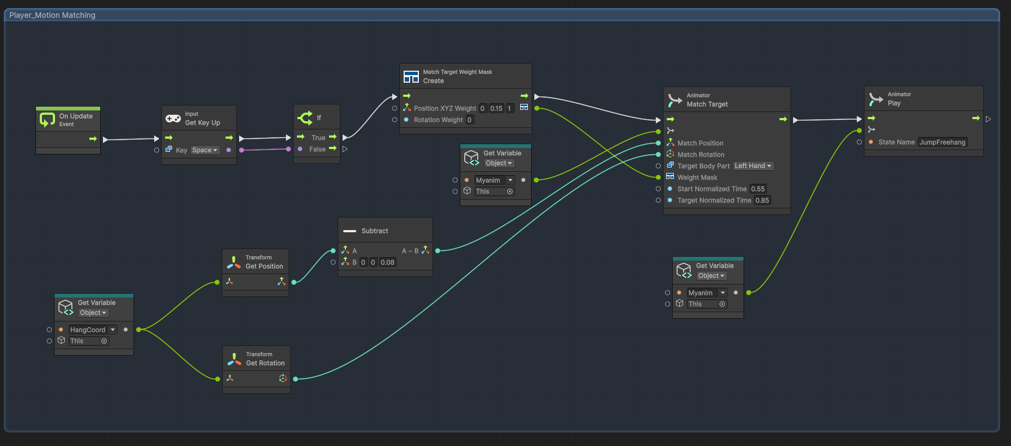Open the Target Body Part Left Hand dropdown
The width and height of the screenshot is (1011, 446).
(x=753, y=166)
